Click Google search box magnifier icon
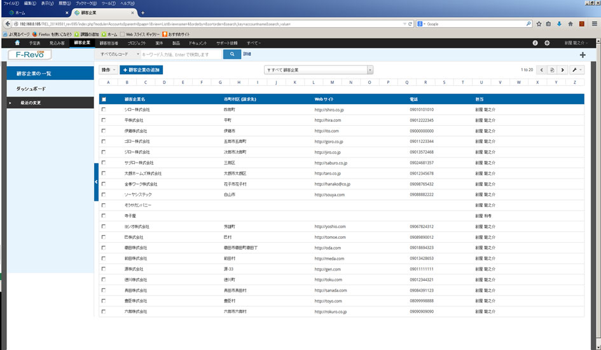This screenshot has height=350, width=601. coord(528,24)
